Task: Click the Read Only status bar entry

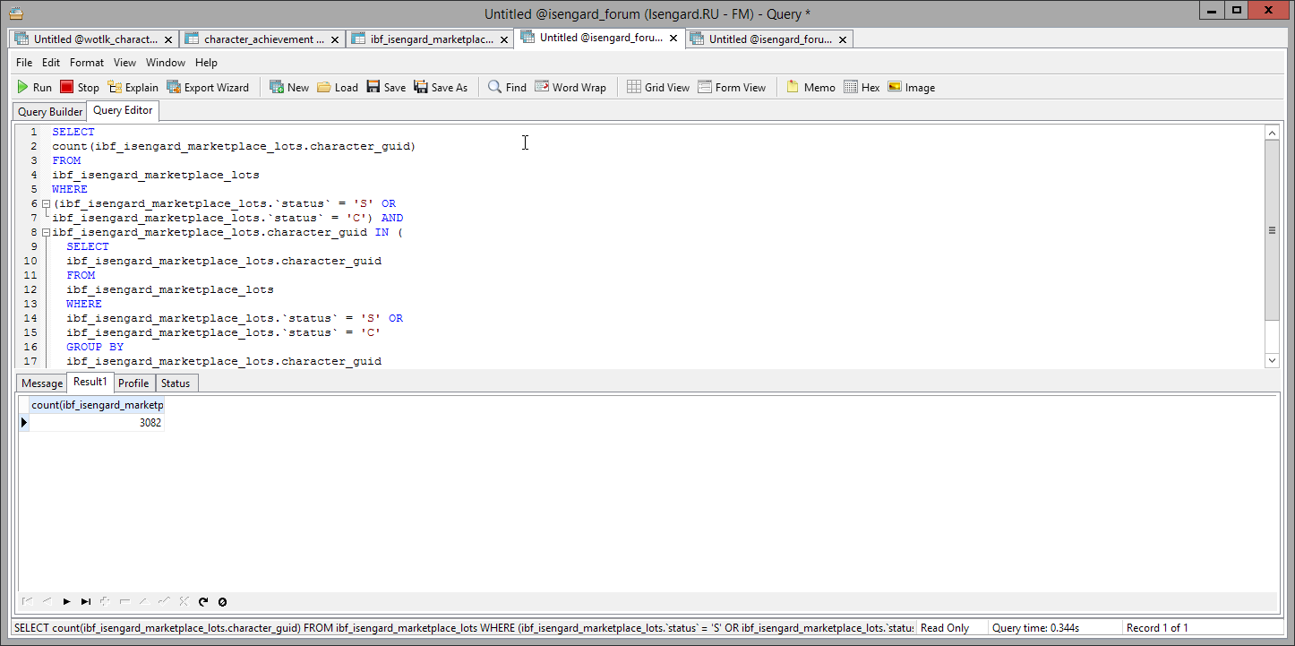Action: point(945,628)
